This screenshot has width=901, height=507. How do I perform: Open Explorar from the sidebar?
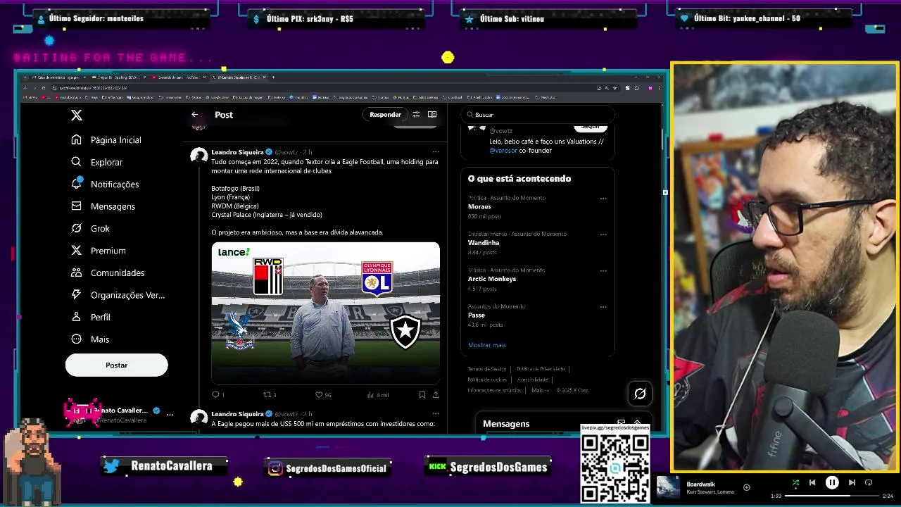click(x=97, y=162)
